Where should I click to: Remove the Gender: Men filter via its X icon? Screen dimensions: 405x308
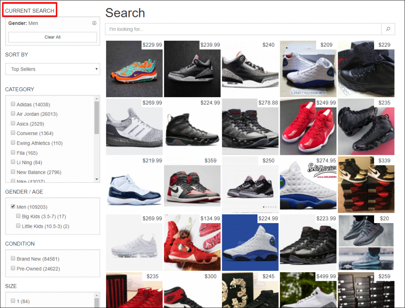tap(94, 23)
